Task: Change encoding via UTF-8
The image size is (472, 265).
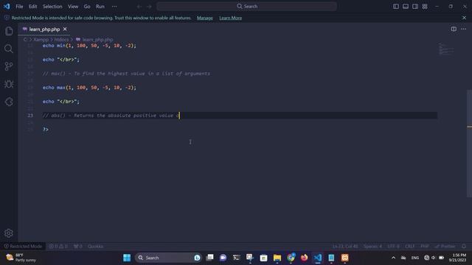Action: click(x=393, y=247)
